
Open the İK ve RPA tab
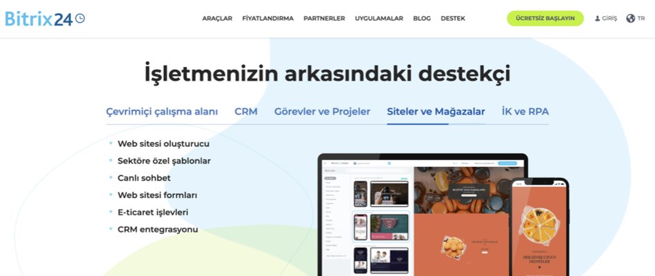pos(525,112)
